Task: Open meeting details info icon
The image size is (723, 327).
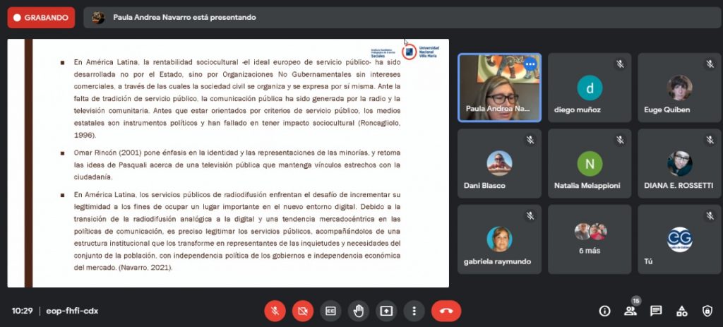Action: pyautogui.click(x=604, y=311)
